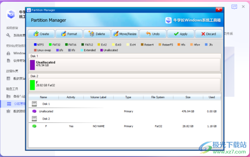Click the Used column header

pyautogui.click(x=212, y=97)
